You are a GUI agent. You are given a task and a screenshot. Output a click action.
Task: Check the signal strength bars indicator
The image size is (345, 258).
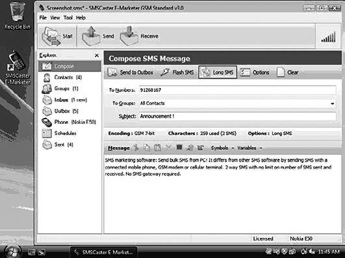click(x=328, y=37)
